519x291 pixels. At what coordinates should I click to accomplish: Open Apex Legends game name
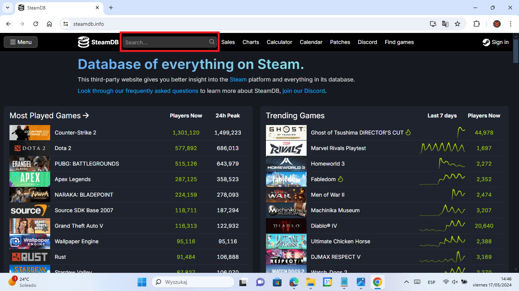point(73,179)
